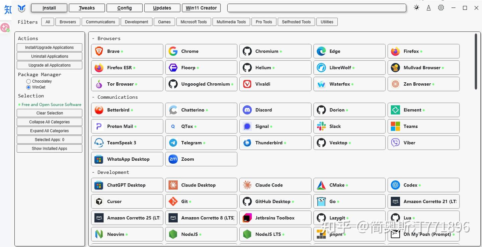Image resolution: width=482 pixels, height=247 pixels.
Task: Filter apps by Utilities
Action: [327, 22]
